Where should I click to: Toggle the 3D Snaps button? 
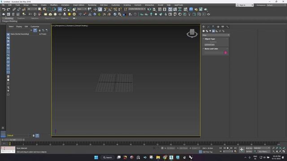coord(105,9)
